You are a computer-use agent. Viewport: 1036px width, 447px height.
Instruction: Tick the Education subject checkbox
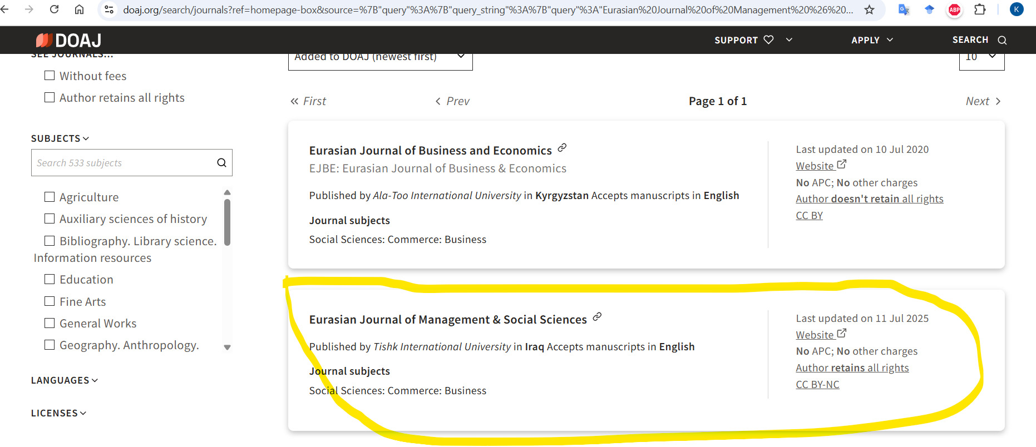pos(50,279)
